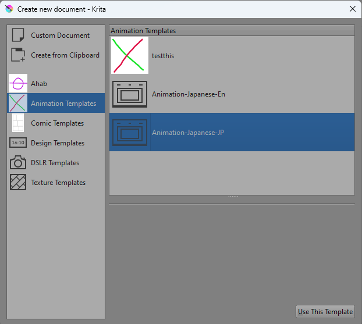Click the Ahab template thumbnail icon

click(18, 83)
